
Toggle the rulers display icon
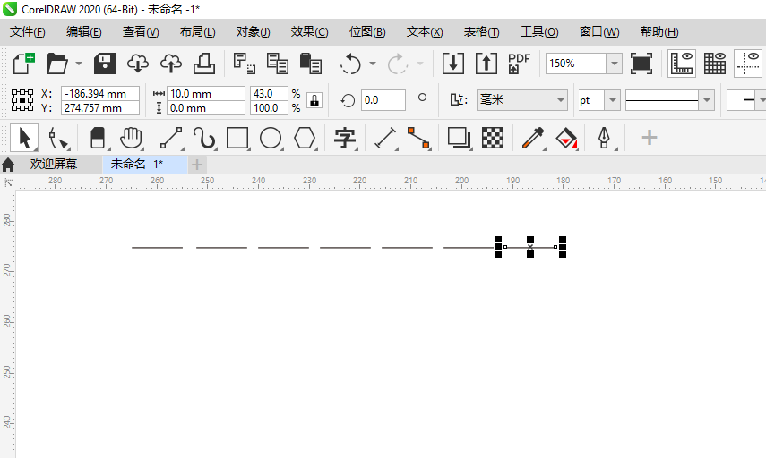coord(682,64)
